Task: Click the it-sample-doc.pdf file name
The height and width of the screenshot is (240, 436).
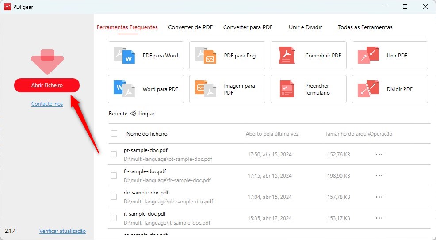Action: (145, 214)
